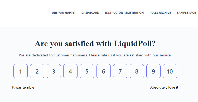Click the "Are you satisfied with LiquidPoll?" heading
The image size is (198, 102).
click(95, 43)
